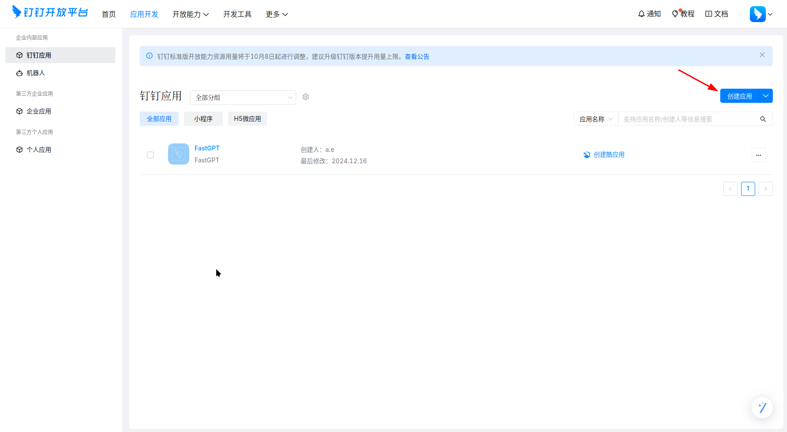Open the group settings gear icon
787x432 pixels.
click(306, 97)
